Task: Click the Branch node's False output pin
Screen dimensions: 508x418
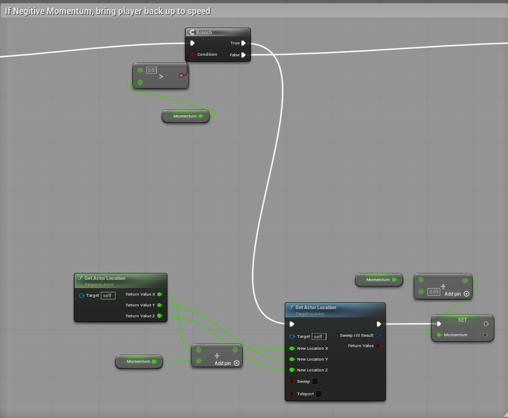Action: click(x=243, y=55)
